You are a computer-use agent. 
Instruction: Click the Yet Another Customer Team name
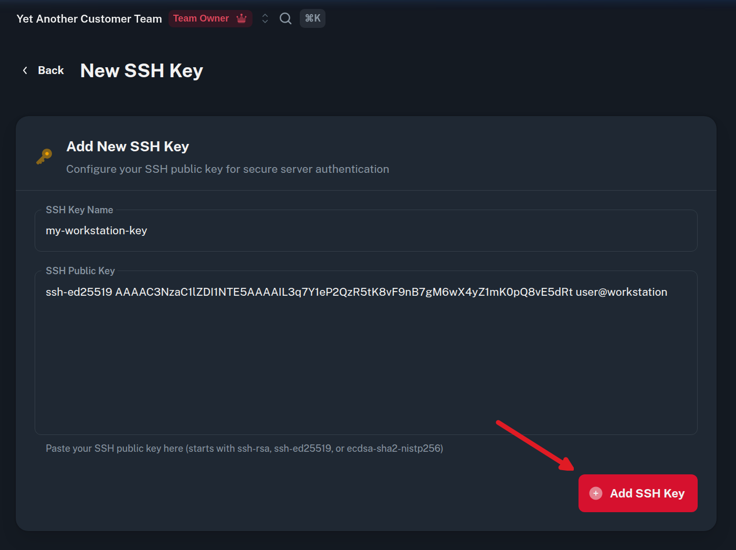89,19
